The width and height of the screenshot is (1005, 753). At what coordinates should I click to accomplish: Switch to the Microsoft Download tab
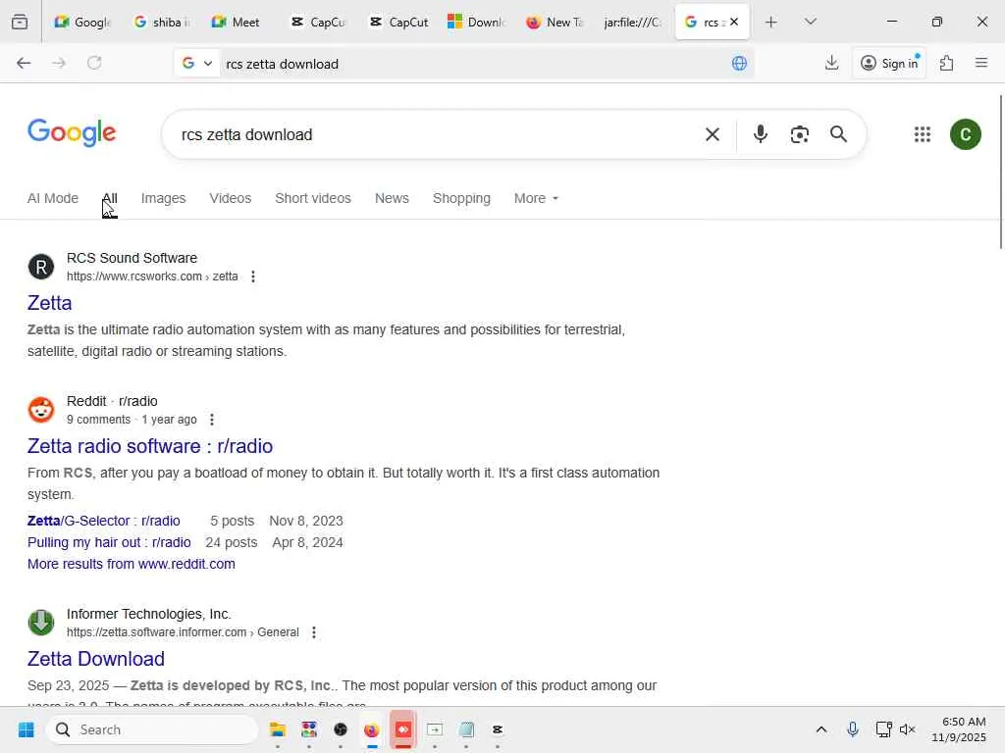coord(476,22)
